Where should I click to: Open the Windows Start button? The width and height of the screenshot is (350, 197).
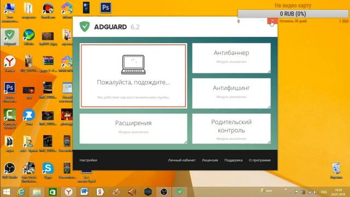[7, 192]
